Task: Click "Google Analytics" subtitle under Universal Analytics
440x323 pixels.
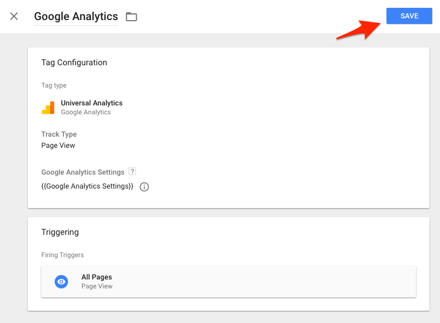Action: click(x=86, y=112)
